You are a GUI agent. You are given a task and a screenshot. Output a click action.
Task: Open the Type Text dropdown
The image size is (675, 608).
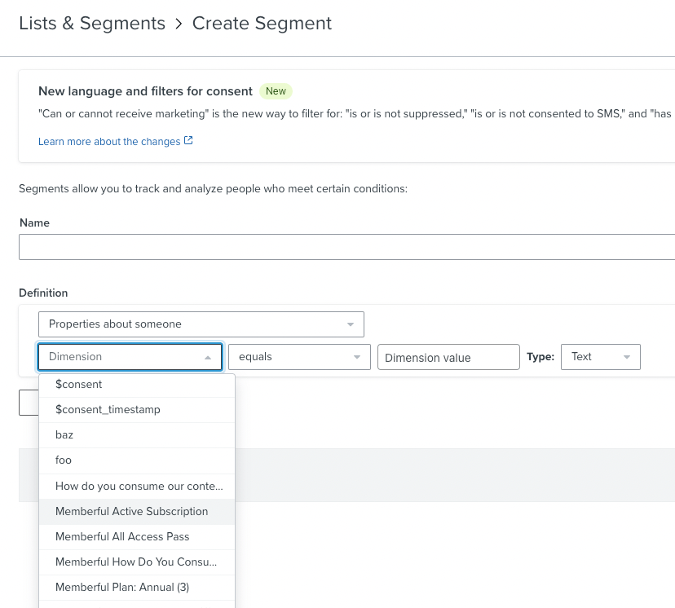coord(600,357)
